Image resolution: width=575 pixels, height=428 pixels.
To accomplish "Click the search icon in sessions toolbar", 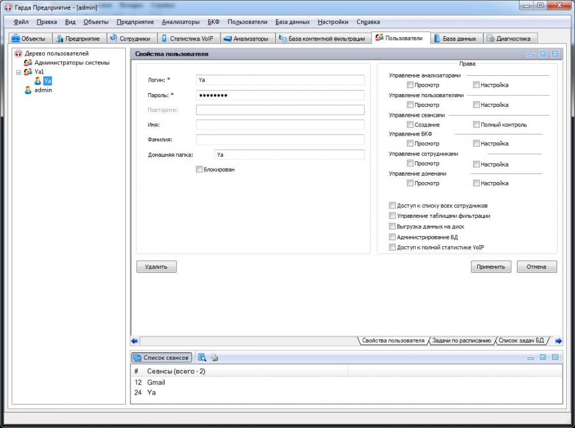I will click(202, 357).
